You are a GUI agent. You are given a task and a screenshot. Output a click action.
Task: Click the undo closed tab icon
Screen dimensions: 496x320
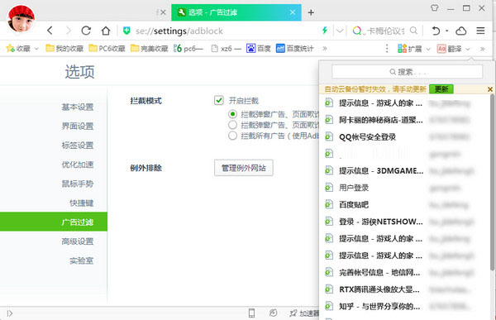pyautogui.click(x=436, y=31)
